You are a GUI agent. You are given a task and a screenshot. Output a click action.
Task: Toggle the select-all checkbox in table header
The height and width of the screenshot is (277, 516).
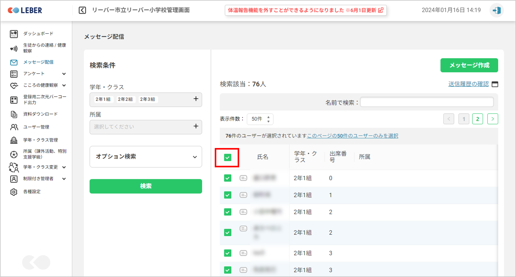click(227, 157)
